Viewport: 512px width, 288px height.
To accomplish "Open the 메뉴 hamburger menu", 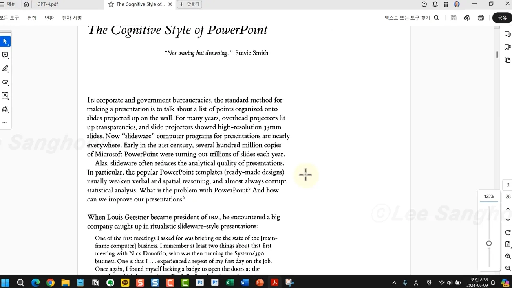I will click(8, 4).
